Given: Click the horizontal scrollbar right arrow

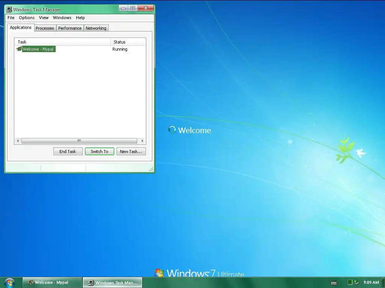Looking at the screenshot, I should [x=142, y=141].
